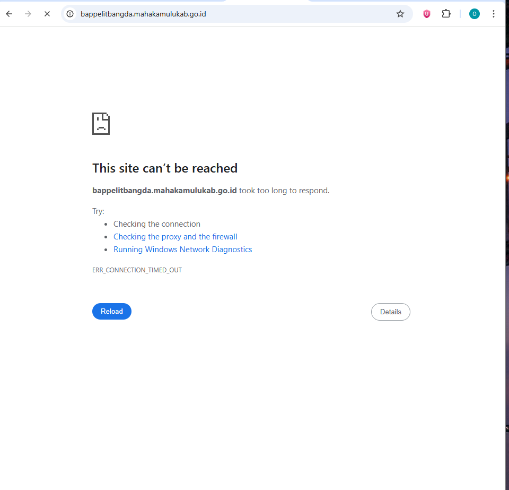
Task: Click the forward navigation arrow
Action: 28,14
